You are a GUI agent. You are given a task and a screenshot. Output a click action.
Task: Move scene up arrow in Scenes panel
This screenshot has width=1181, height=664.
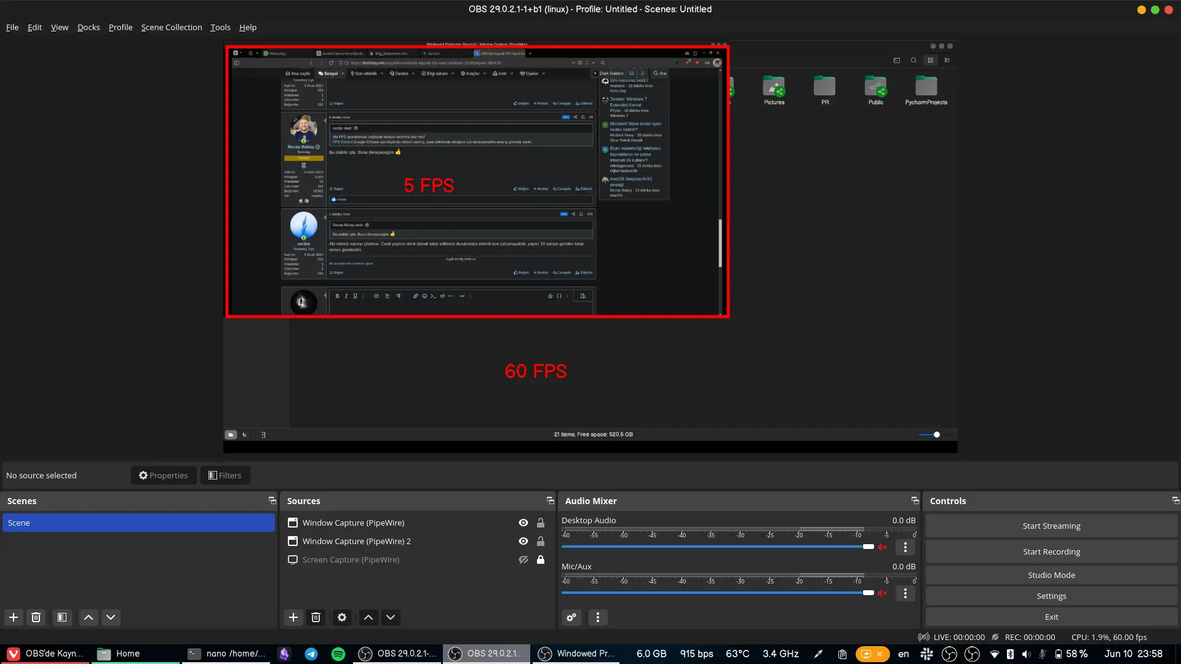[89, 617]
